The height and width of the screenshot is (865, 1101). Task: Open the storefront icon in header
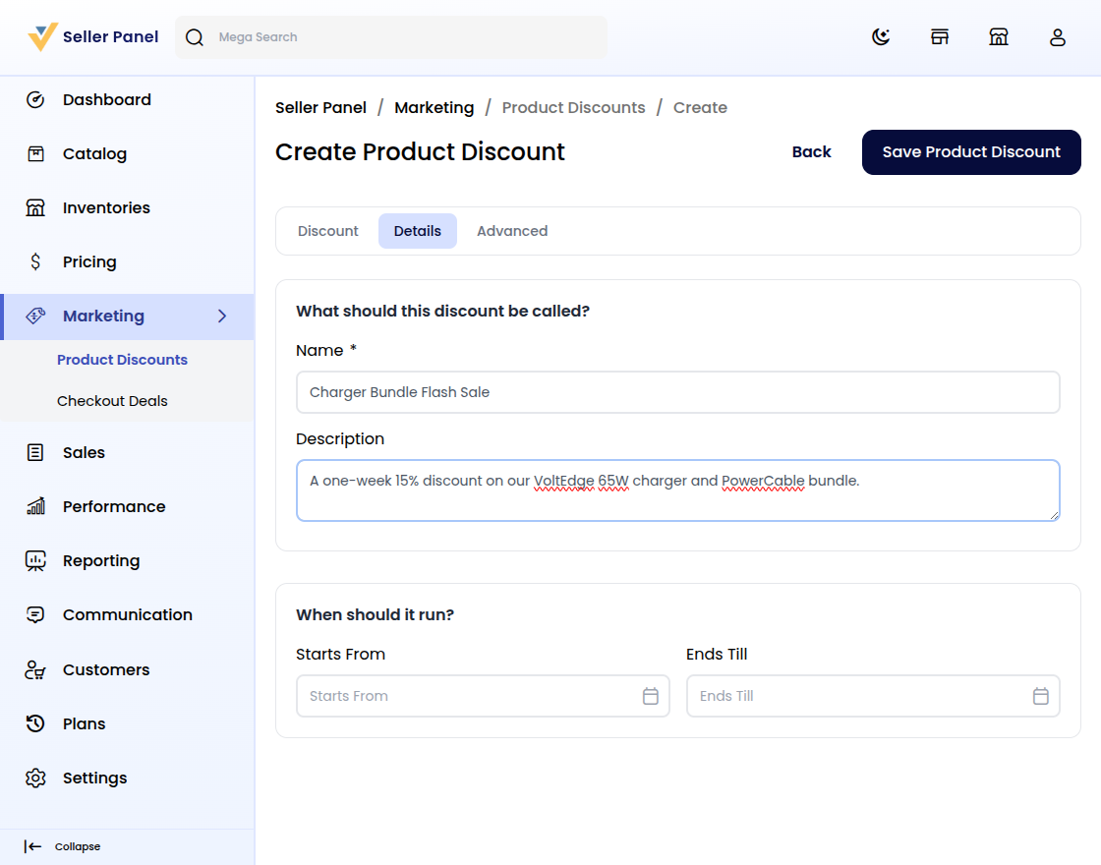coord(940,37)
